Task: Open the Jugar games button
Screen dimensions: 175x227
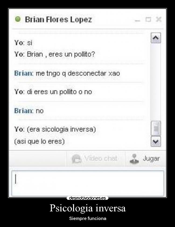Action: point(145,159)
